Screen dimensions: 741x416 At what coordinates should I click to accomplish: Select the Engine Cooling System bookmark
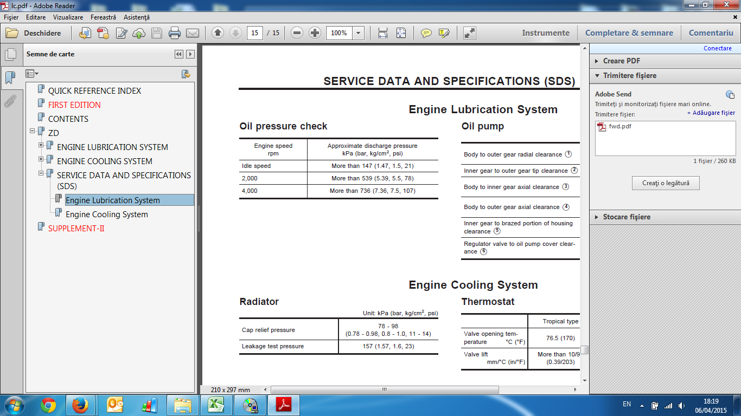click(x=107, y=214)
